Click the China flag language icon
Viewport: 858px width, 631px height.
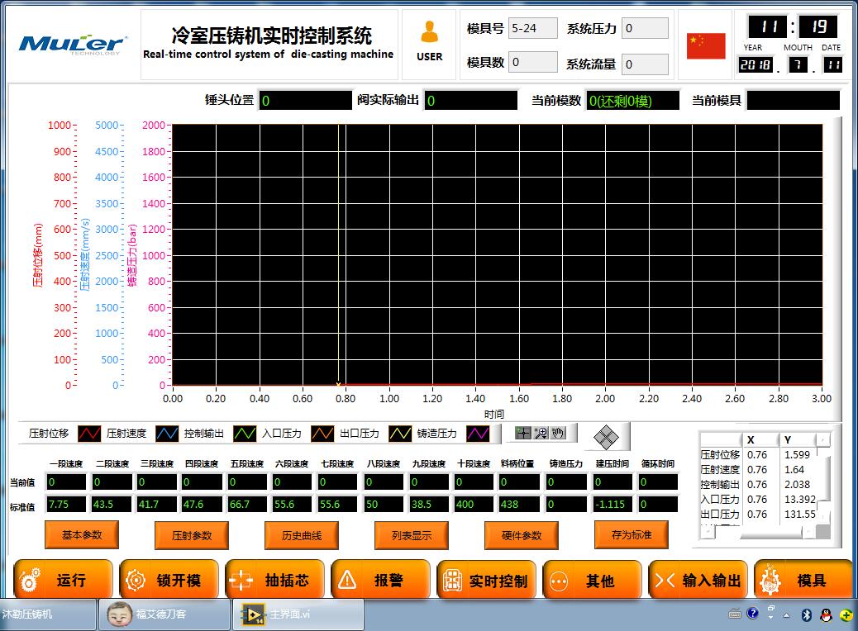coord(706,46)
